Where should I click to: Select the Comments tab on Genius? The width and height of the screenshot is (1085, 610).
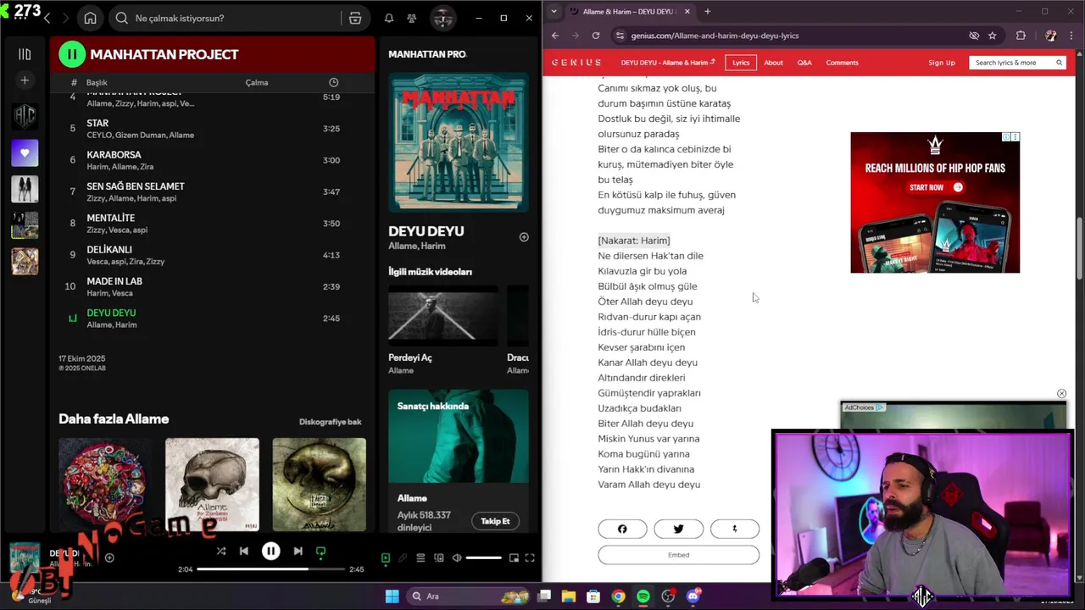842,63
